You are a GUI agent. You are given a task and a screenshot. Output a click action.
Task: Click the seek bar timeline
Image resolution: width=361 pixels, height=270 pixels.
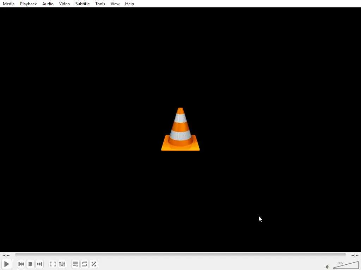(180, 255)
